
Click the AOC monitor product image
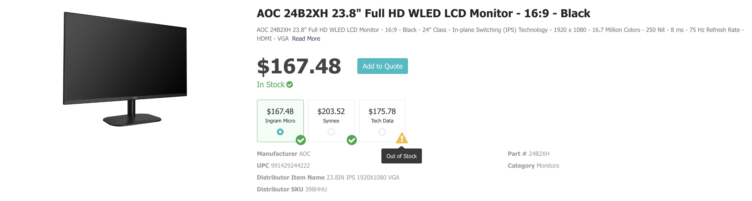click(125, 69)
